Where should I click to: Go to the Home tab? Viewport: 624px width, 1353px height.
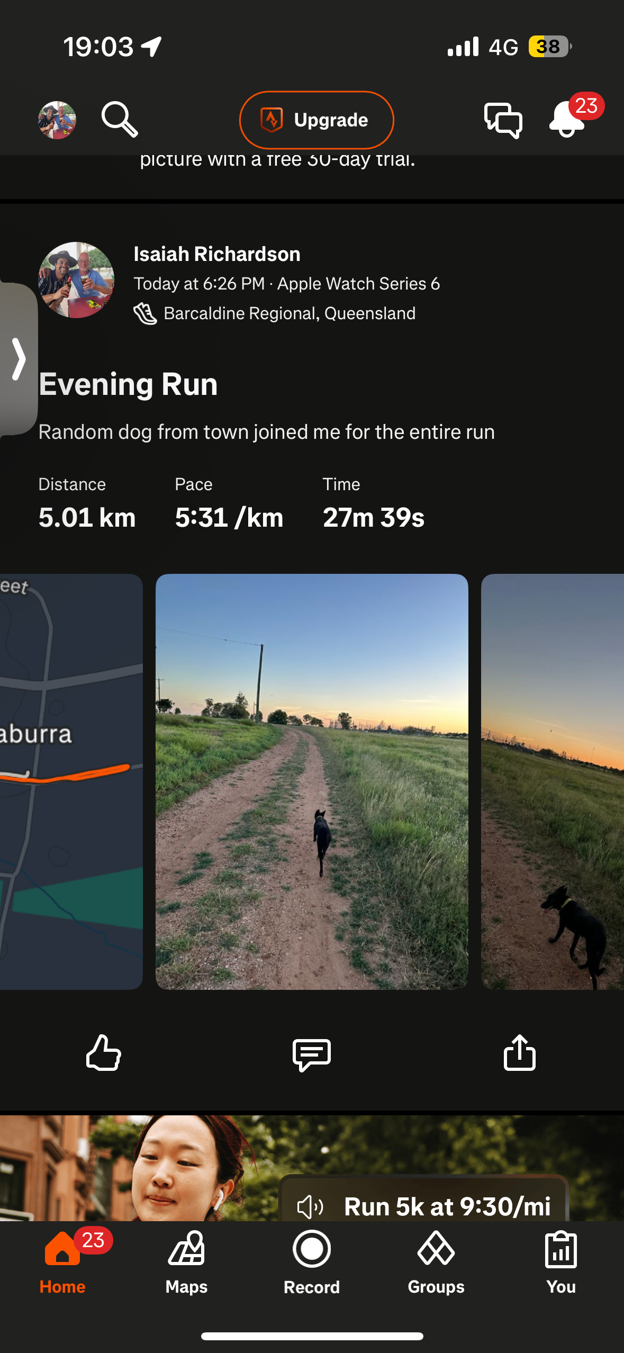click(62, 1262)
